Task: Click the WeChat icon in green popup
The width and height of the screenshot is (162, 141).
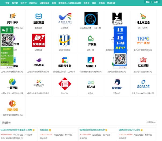Action: click(x=3, y=30)
